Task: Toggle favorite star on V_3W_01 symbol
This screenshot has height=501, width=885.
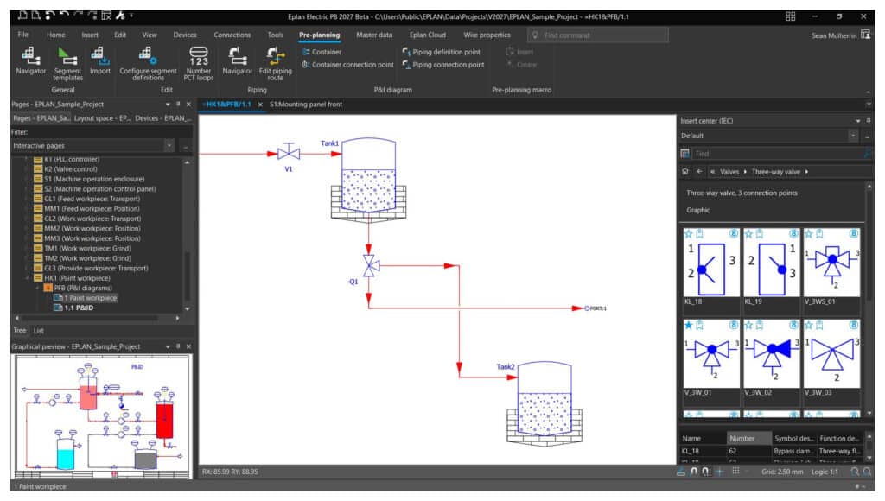Action: tap(689, 325)
